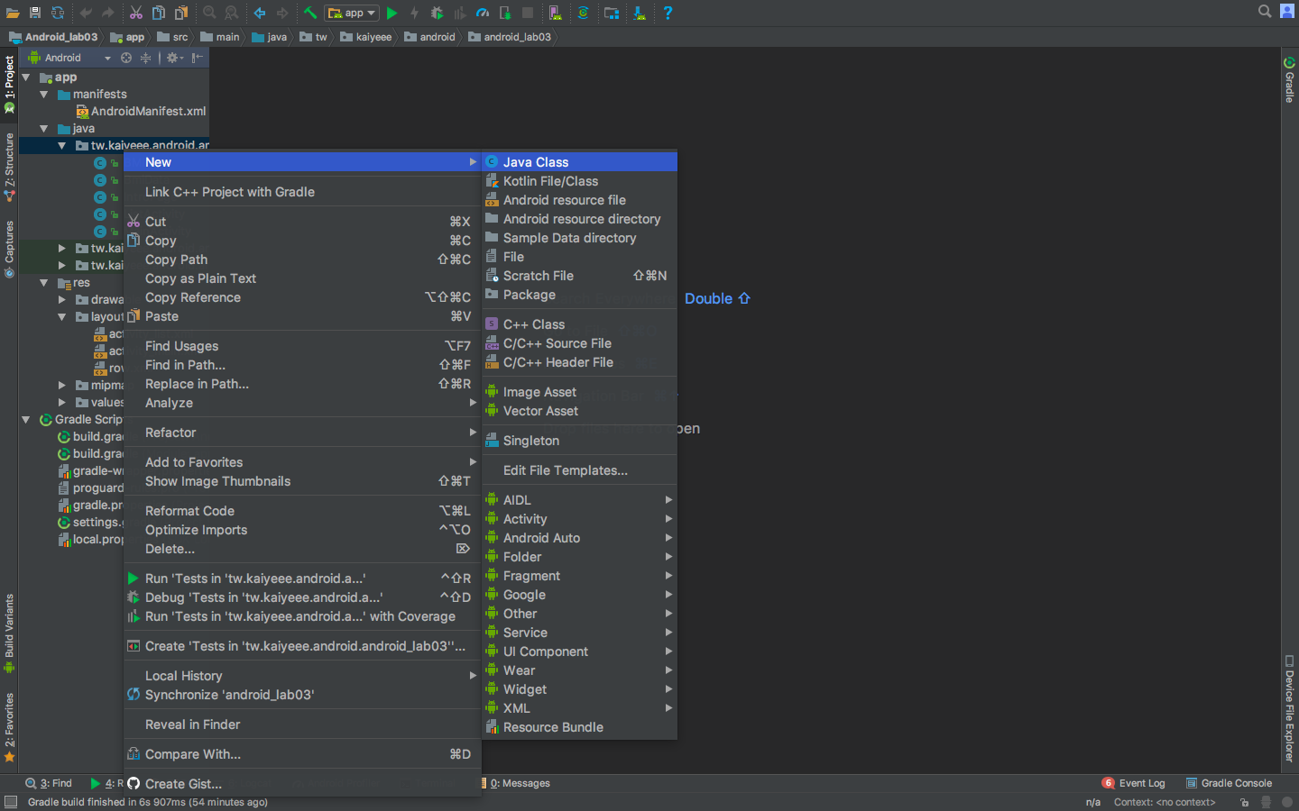The width and height of the screenshot is (1299, 811).
Task: Collapse the app module tree node
Action: pyautogui.click(x=26, y=77)
